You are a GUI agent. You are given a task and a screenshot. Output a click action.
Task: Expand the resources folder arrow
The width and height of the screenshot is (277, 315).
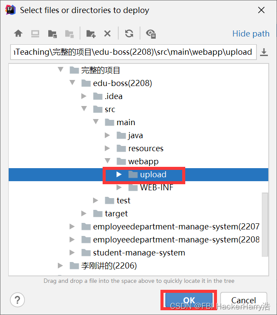tap(107, 148)
